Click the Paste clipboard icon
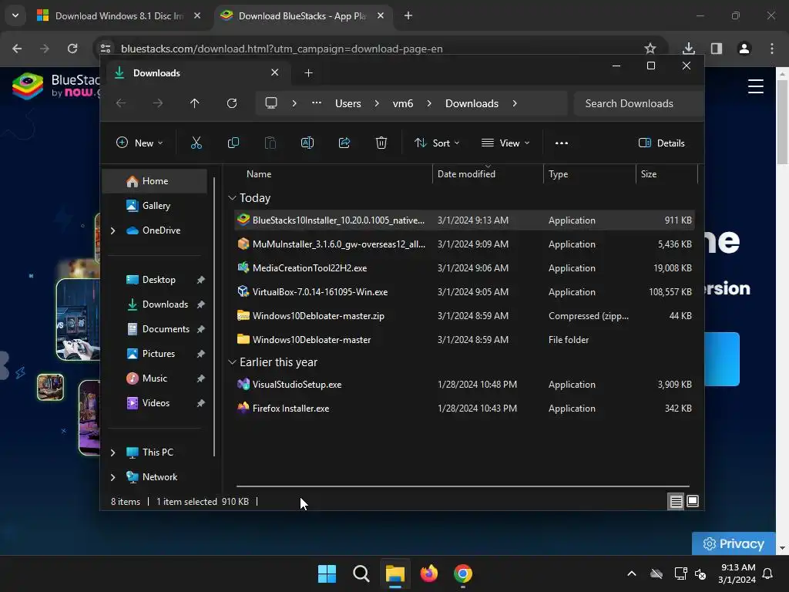This screenshot has width=789, height=592. point(270,143)
